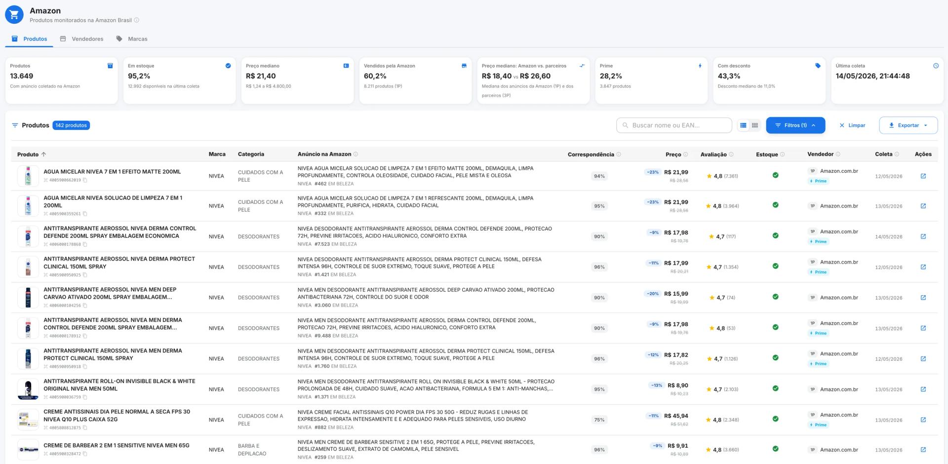Click info icon beside Produtos monitorados subtitle

(137, 20)
